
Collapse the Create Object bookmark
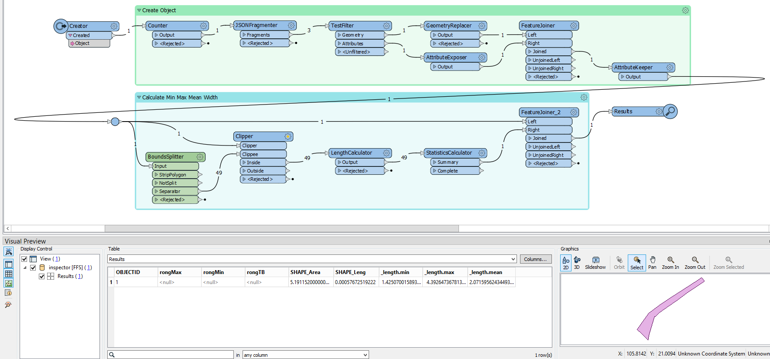pyautogui.click(x=139, y=10)
